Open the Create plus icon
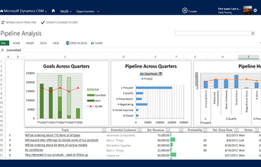Image resolution: width=261 pixels, height=167 pixels. click(185, 11)
